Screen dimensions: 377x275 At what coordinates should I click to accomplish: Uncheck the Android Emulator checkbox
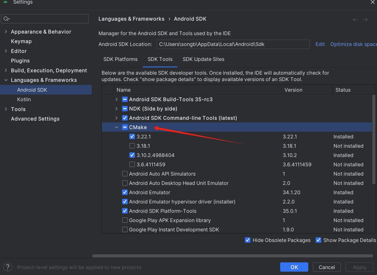tap(125, 192)
